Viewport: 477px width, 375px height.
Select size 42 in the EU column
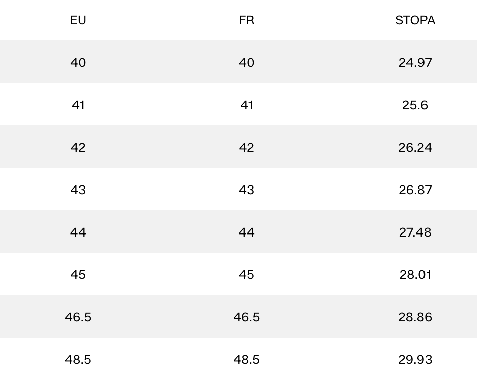pyautogui.click(x=78, y=147)
